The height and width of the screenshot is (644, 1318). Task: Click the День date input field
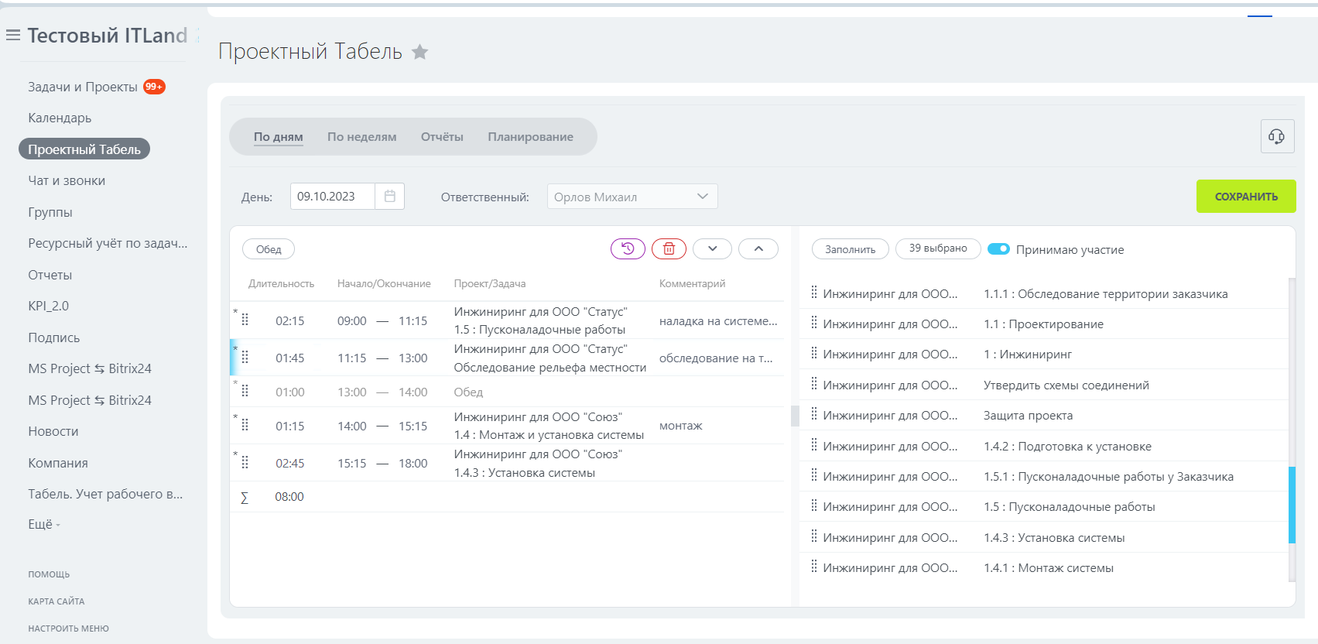[x=332, y=197]
